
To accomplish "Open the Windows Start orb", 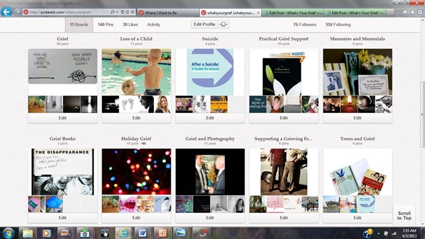I will [9, 233].
